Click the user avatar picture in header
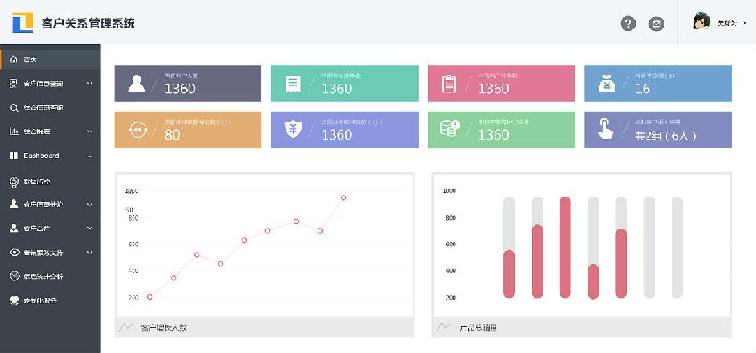 point(702,21)
